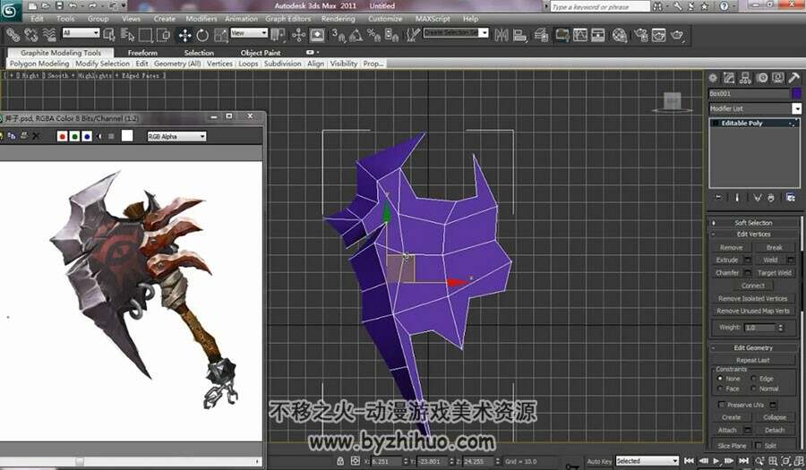Open the Modifier List dropdown
806x470 pixels.
[x=755, y=108]
